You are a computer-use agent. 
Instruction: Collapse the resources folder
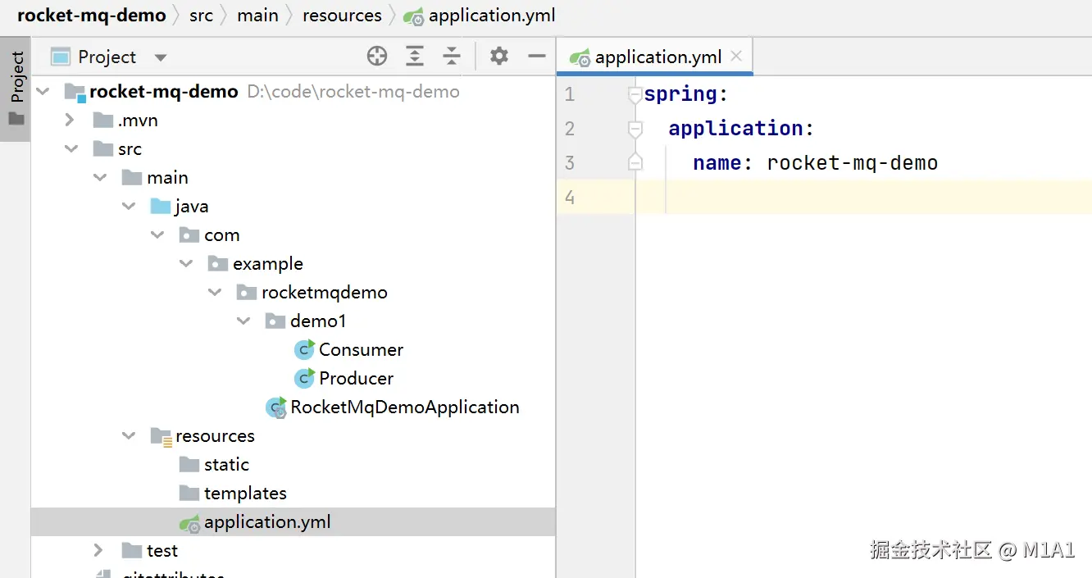(x=129, y=436)
